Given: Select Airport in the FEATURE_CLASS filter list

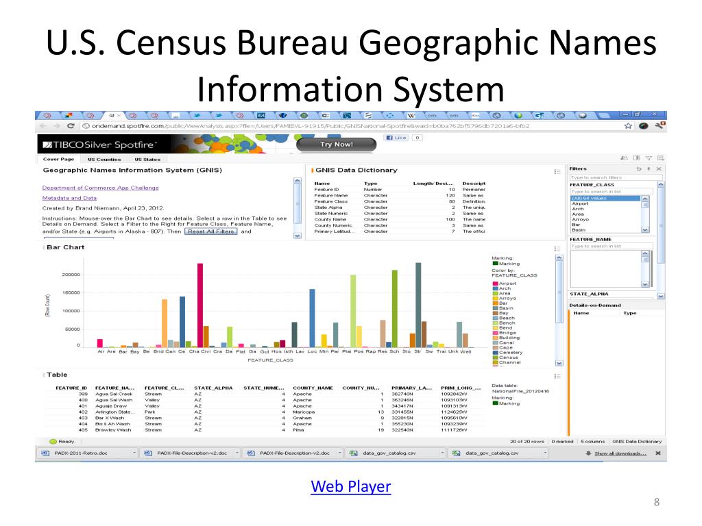Looking at the screenshot, I should 580,203.
